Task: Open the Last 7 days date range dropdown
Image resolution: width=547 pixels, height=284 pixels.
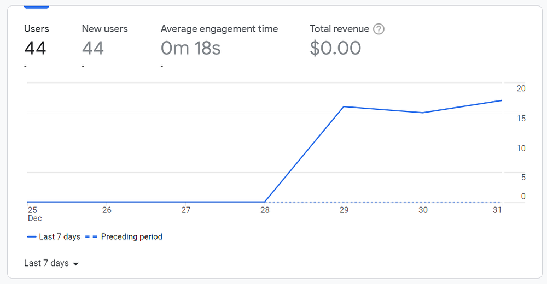Action: click(x=51, y=263)
